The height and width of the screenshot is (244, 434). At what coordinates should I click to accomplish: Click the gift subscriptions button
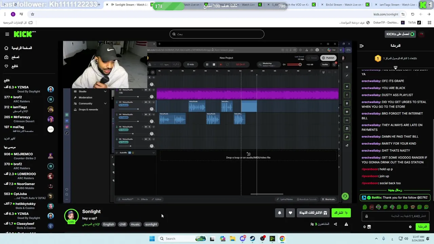[314, 213]
